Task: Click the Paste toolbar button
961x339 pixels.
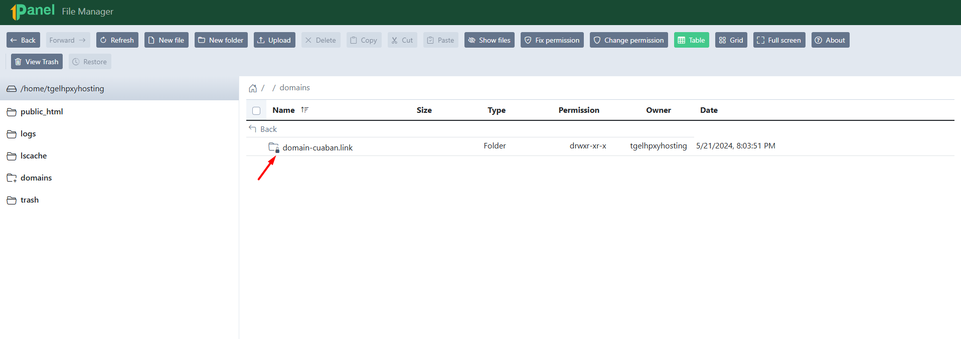Action: click(x=440, y=40)
